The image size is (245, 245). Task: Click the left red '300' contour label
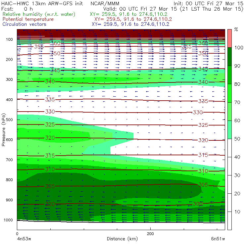pyautogui.click(x=50, y=204)
